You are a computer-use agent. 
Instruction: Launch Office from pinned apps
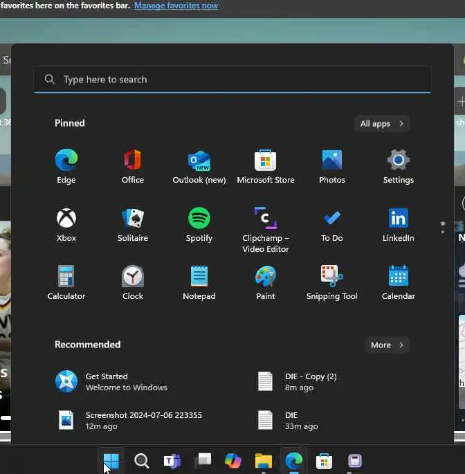pos(133,166)
